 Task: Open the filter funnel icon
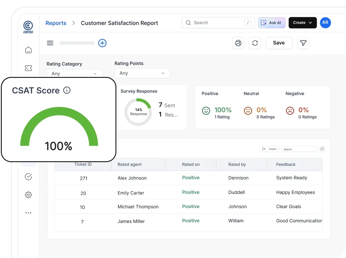303,43
